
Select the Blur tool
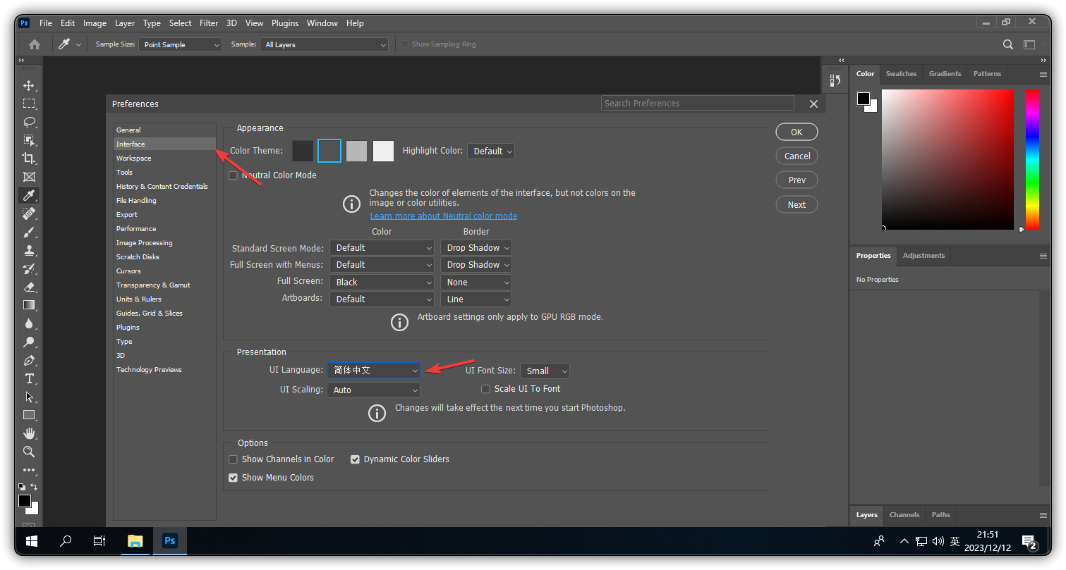click(x=29, y=323)
